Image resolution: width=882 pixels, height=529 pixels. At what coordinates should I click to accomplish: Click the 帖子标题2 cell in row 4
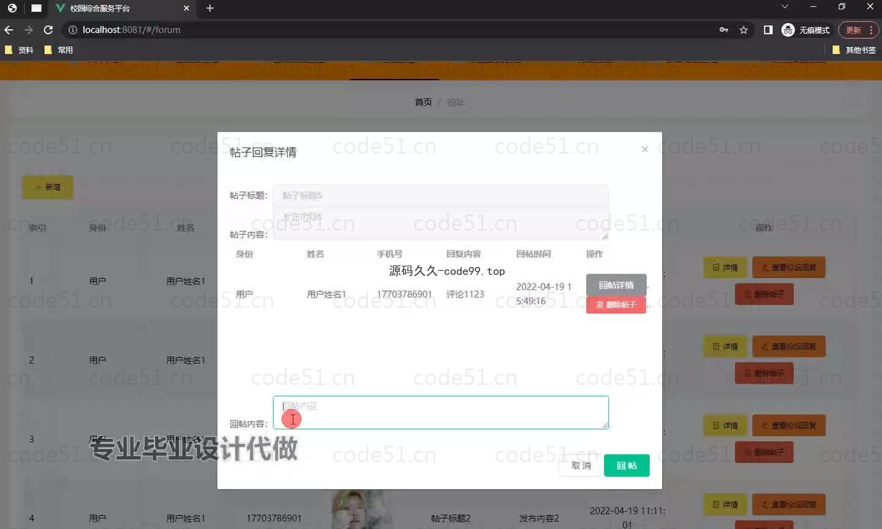click(x=451, y=519)
